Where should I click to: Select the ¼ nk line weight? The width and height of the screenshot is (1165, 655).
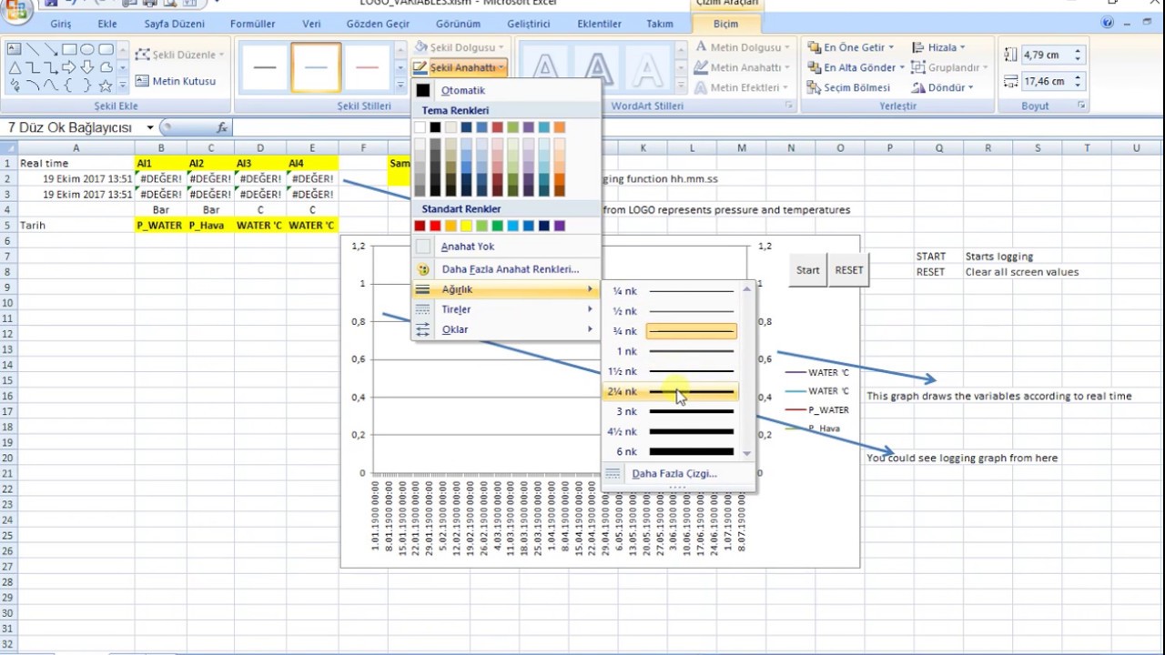tap(674, 291)
